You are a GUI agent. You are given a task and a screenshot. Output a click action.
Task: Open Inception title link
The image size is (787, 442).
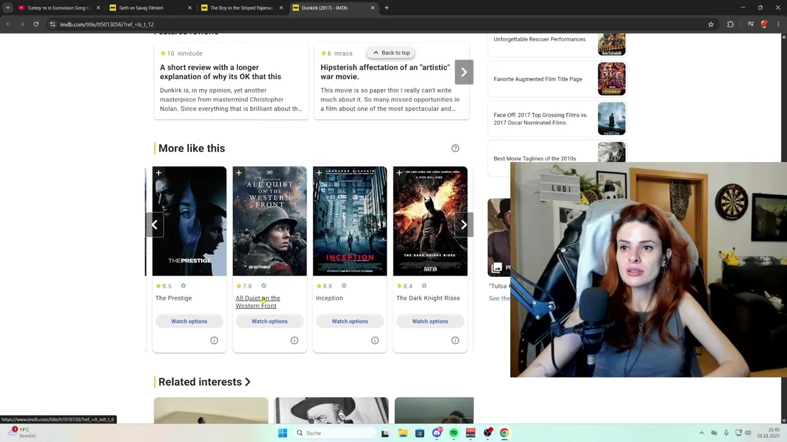click(x=330, y=298)
